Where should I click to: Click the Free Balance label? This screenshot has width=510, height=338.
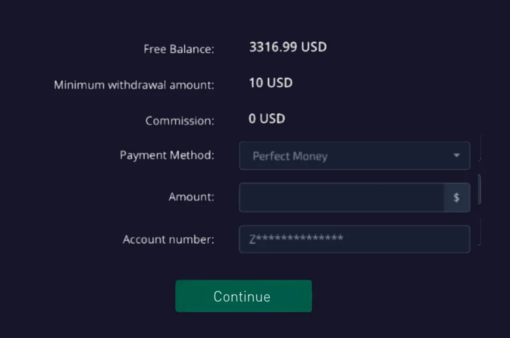(x=178, y=49)
